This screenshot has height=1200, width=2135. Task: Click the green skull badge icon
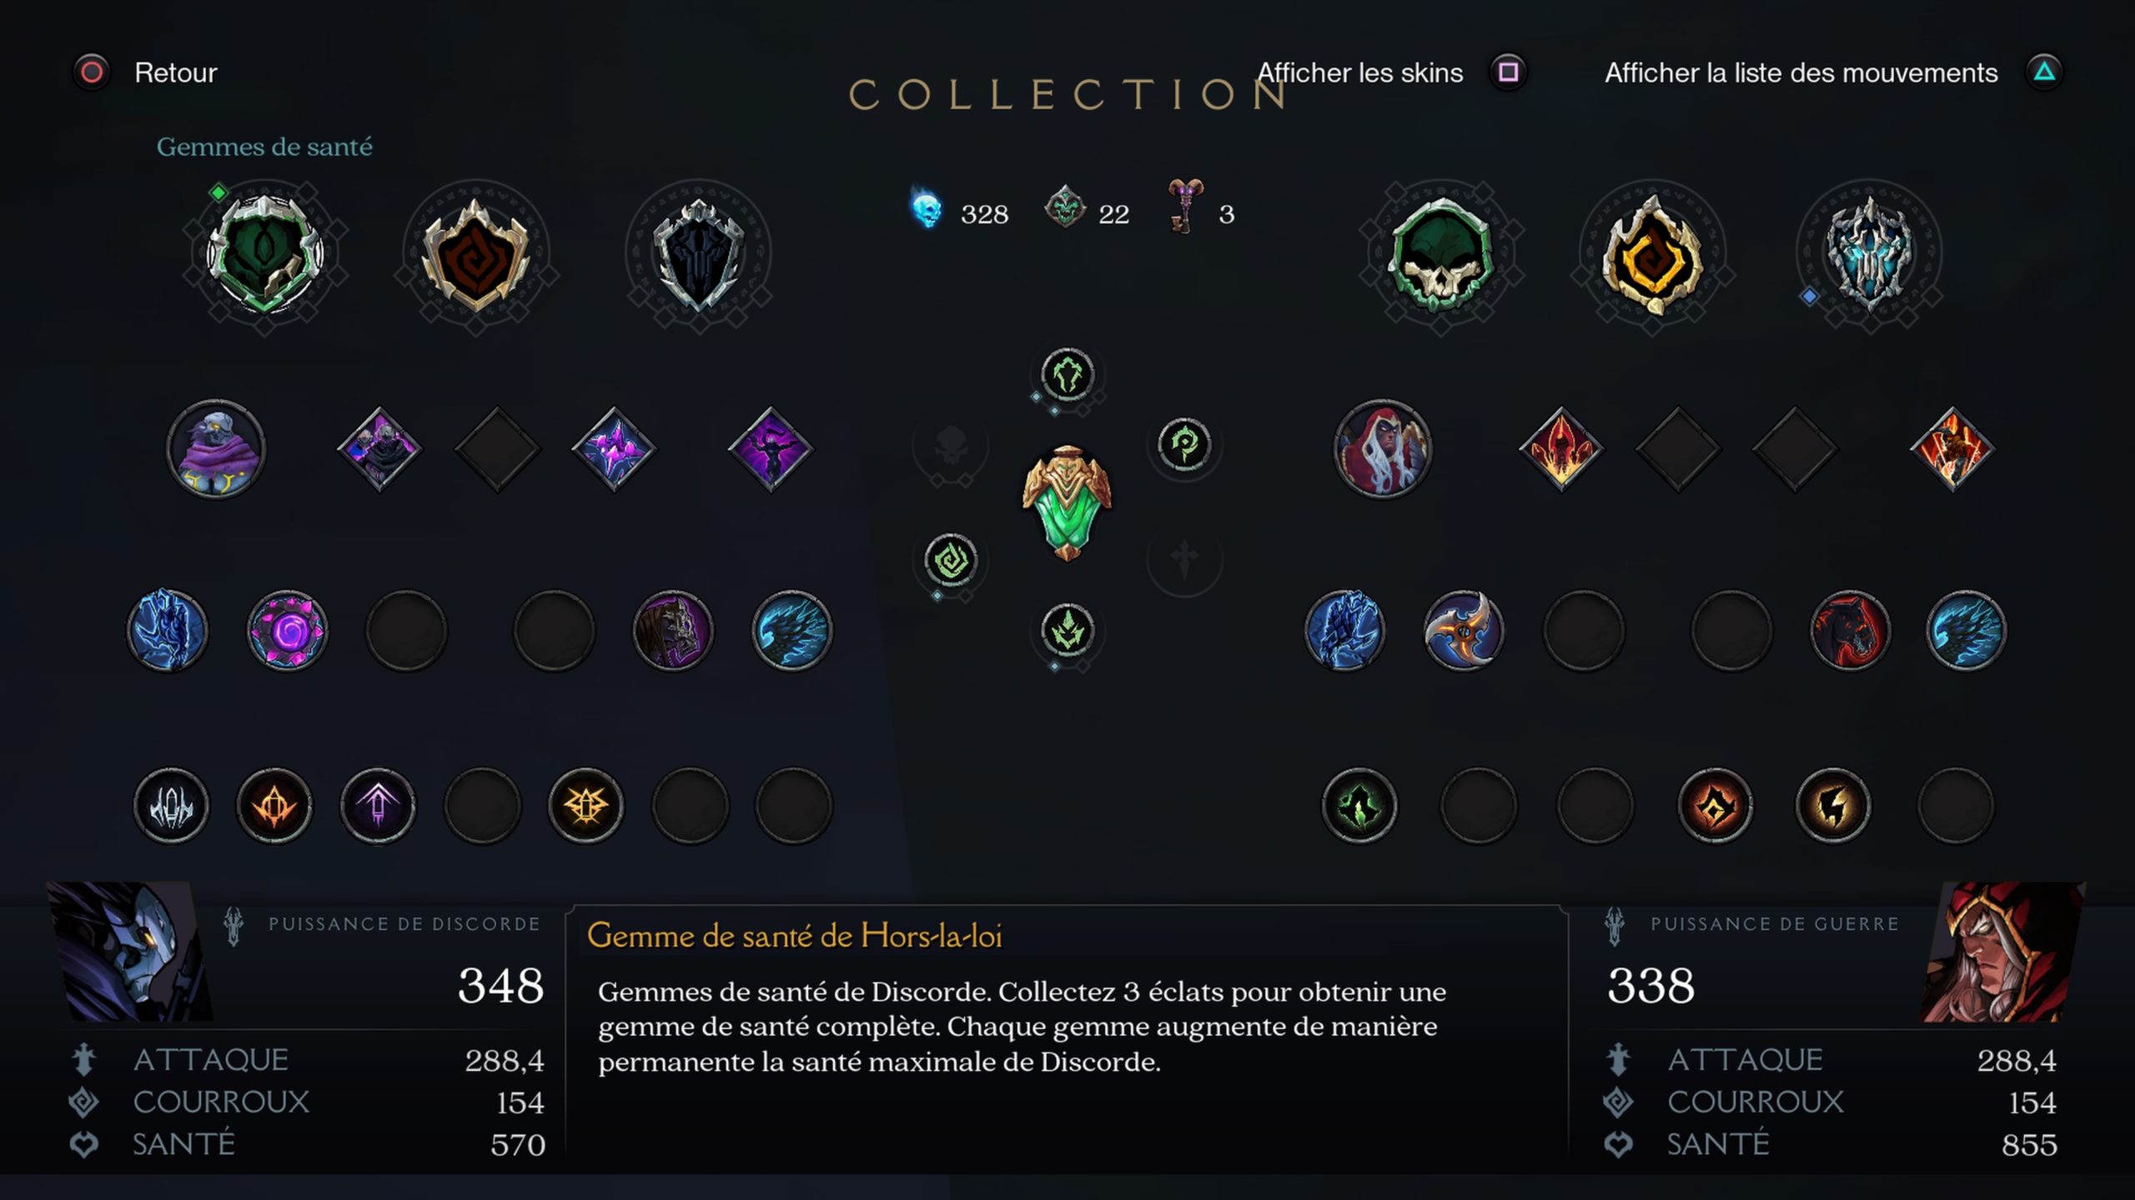click(x=1440, y=253)
